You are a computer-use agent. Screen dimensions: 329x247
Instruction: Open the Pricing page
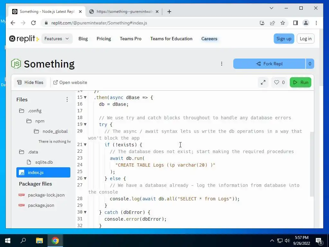(x=104, y=39)
